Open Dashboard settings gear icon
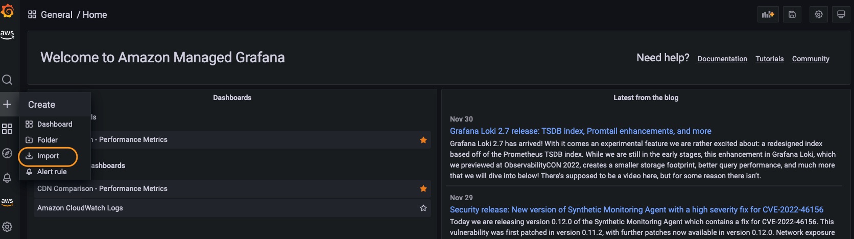Viewport: 854px width, 239px height. [819, 14]
